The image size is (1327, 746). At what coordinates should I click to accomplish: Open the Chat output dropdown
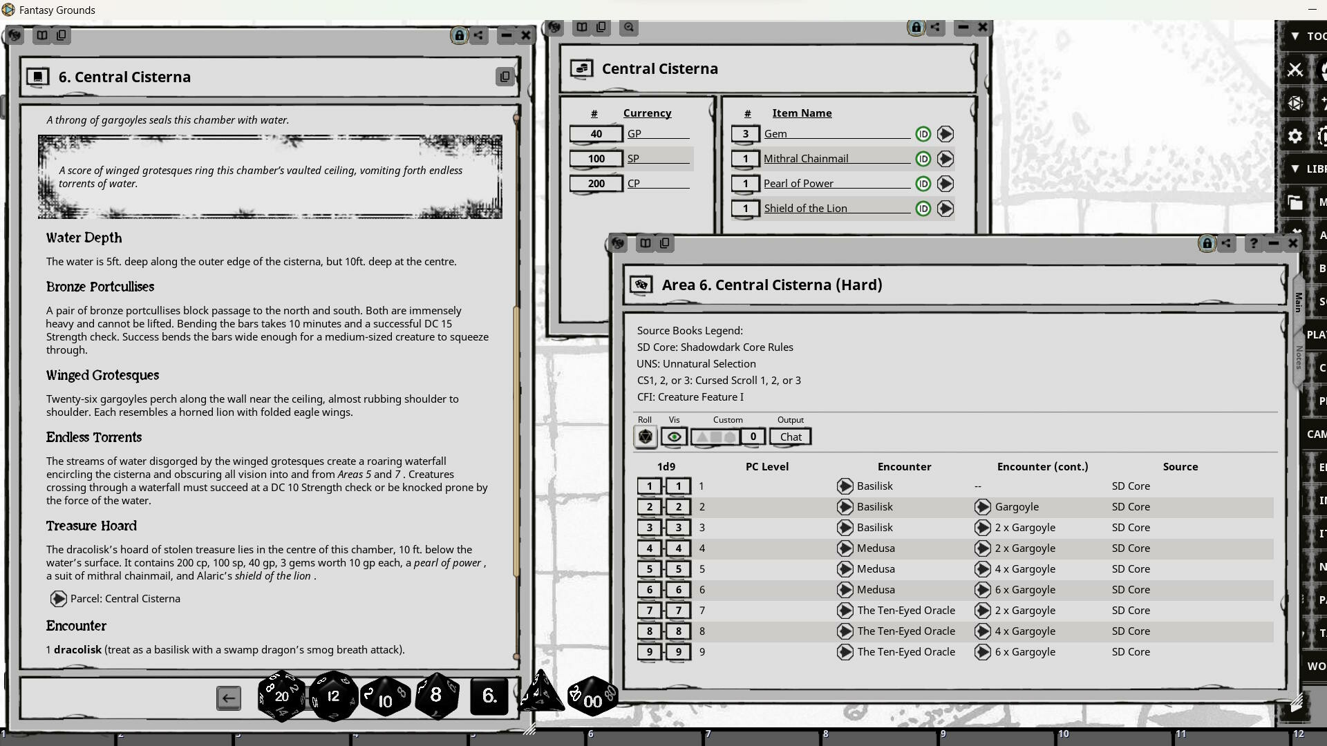coord(790,436)
